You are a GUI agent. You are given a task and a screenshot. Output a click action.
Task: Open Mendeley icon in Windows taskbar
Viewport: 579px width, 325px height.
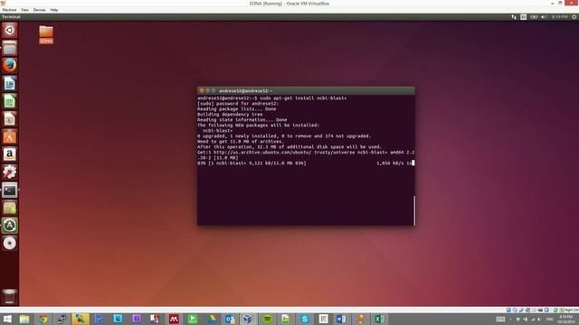[174, 319]
